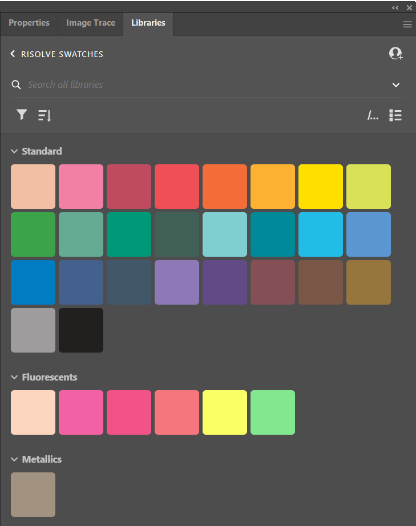The width and height of the screenshot is (416, 526).
Task: Collapse the Metallics swatch group
Action: 14,459
